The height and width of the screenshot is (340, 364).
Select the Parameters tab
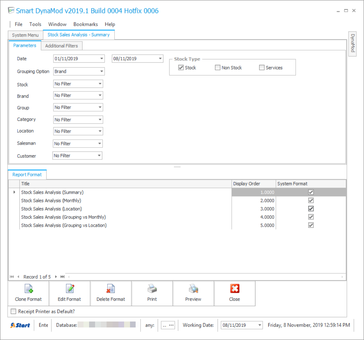(25, 45)
